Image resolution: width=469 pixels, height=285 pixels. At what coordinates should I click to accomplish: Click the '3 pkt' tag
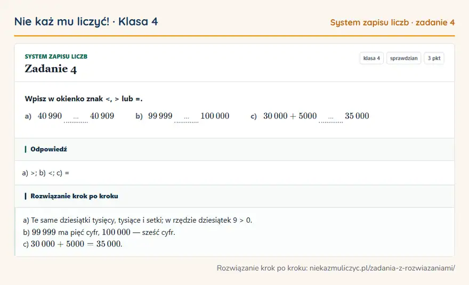[x=434, y=58]
